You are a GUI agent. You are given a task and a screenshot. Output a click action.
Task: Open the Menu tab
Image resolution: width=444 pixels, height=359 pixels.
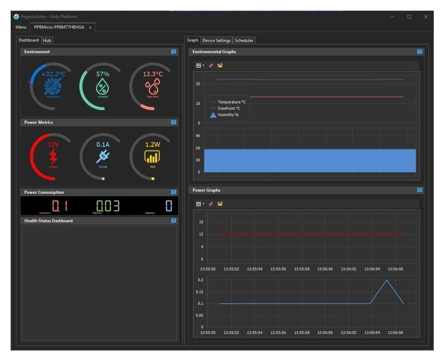21,27
